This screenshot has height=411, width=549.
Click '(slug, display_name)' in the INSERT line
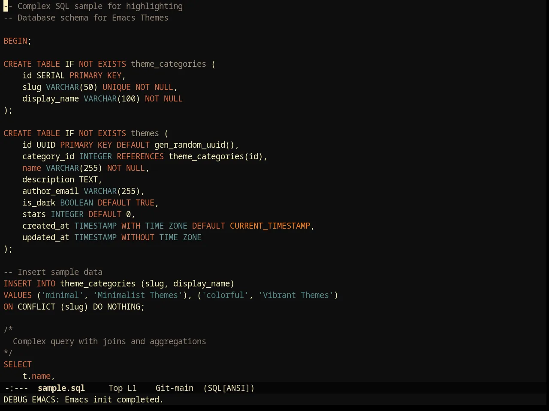tap(187, 283)
